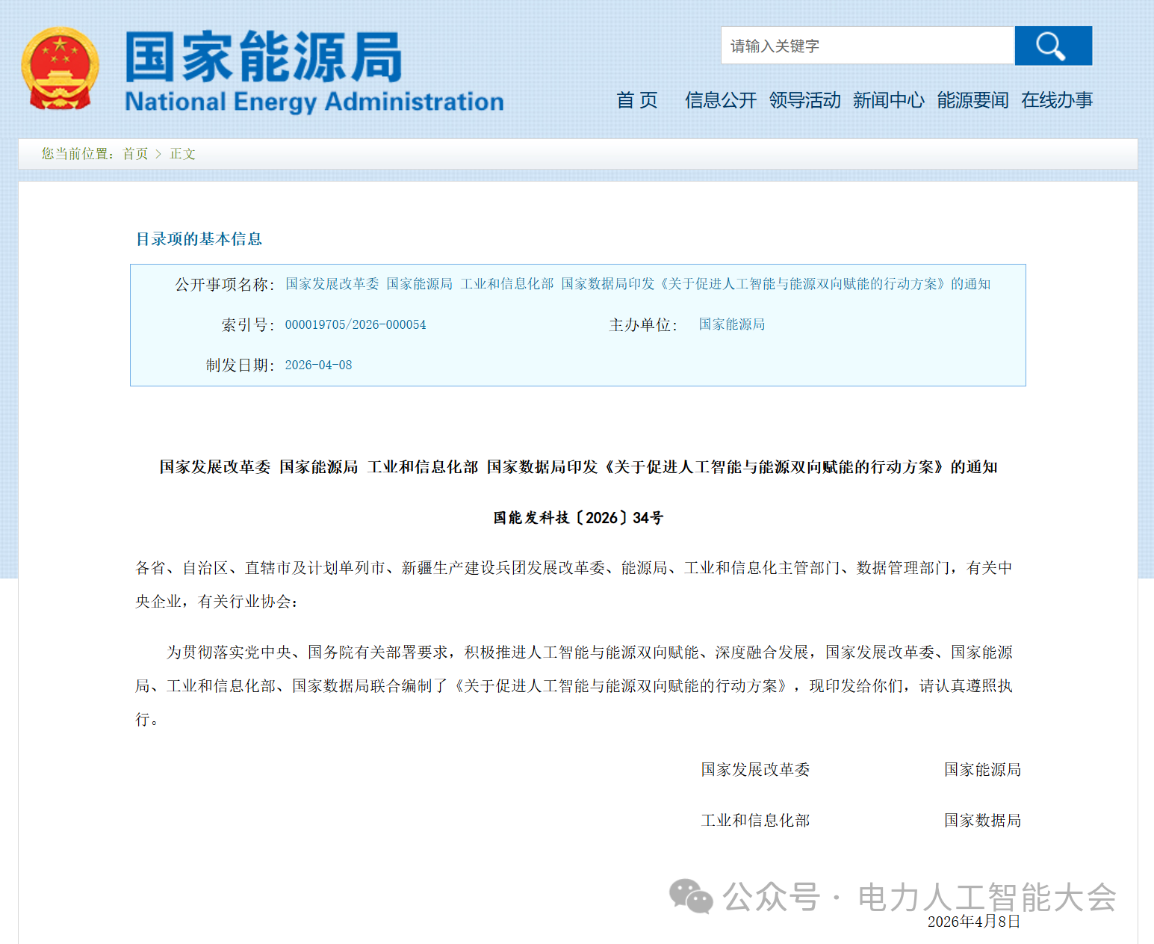Screen dimensions: 1154x944
Task: Click the signature 国家发展改革委
Action: coord(755,770)
